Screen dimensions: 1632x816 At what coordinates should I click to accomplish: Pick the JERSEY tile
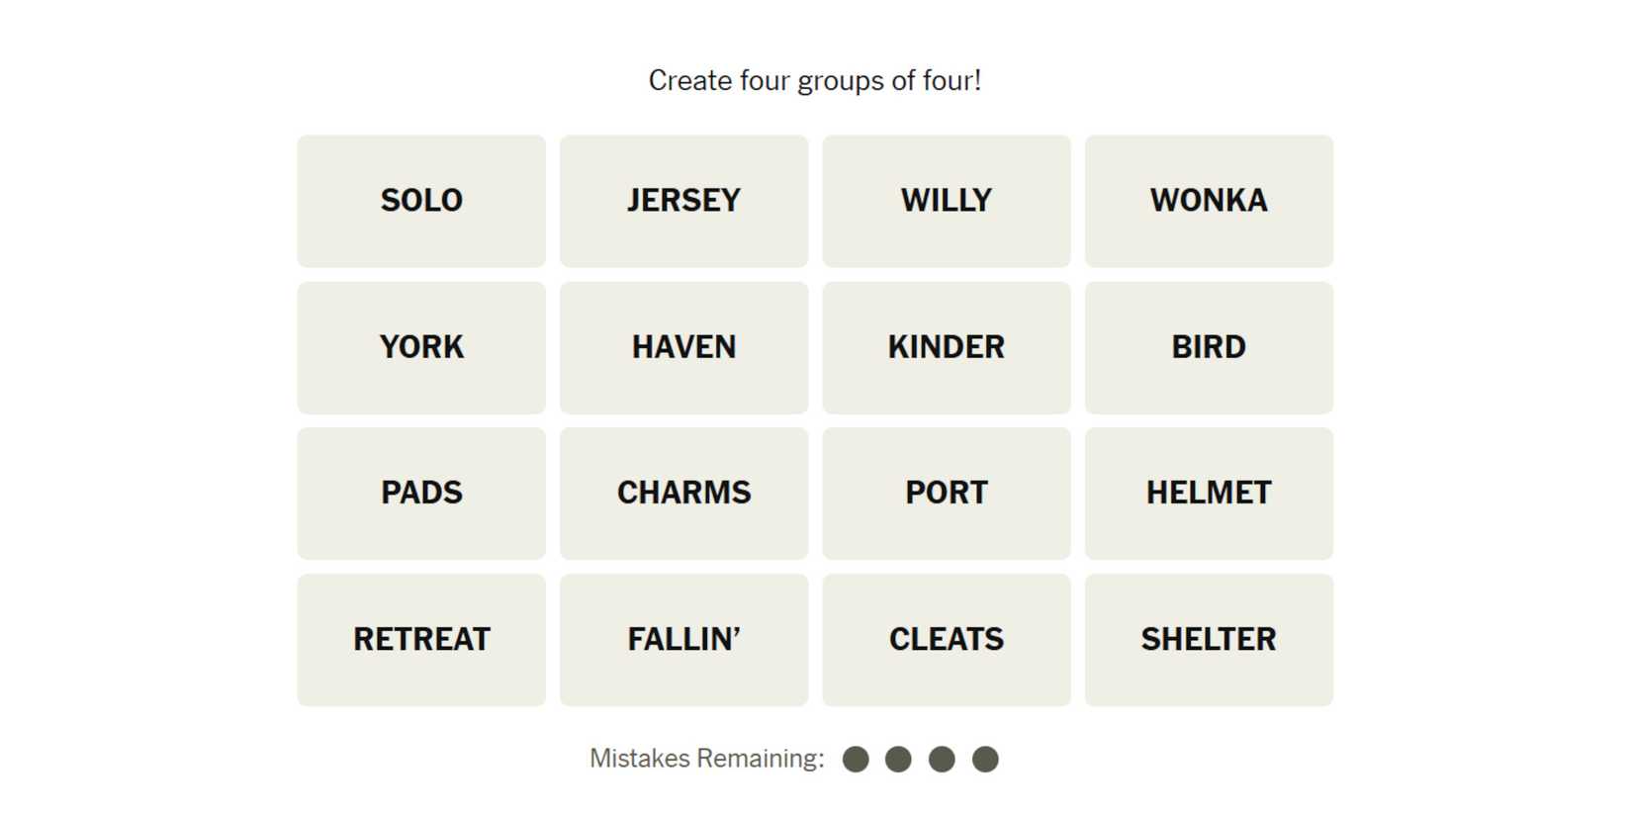tap(683, 201)
